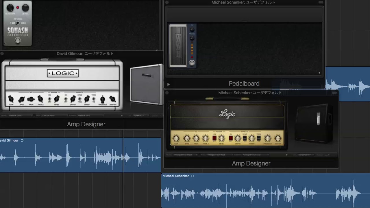Screen dimensions: 370x208
Task: Toggle the Squash Compressor Attack Fast/Slow switch
Action: coord(18,23)
